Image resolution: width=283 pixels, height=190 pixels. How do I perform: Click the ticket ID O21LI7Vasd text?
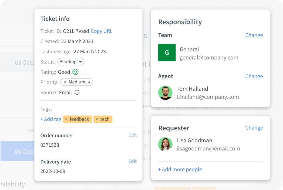coord(76,31)
